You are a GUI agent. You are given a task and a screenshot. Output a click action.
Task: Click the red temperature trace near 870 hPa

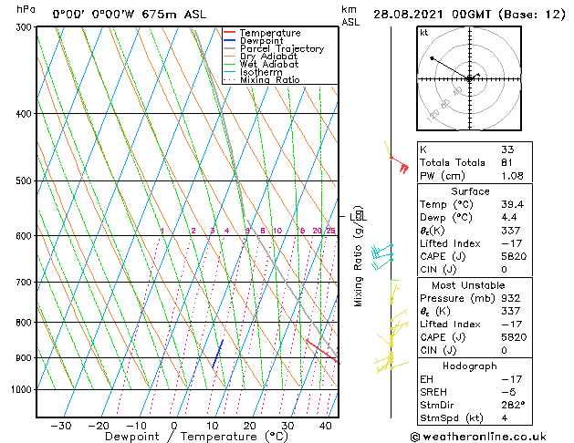pyautogui.click(x=319, y=350)
